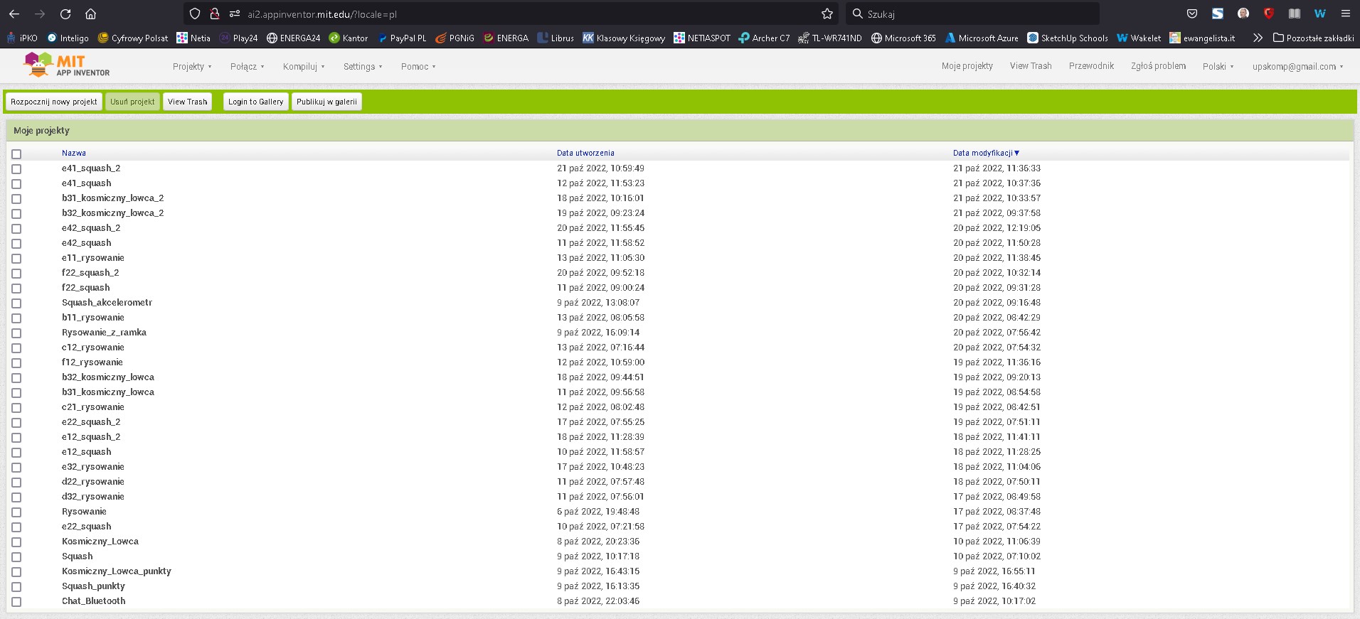This screenshot has width=1360, height=619.
Task: Show more bookmarks with the chevron icon
Action: (x=1258, y=38)
